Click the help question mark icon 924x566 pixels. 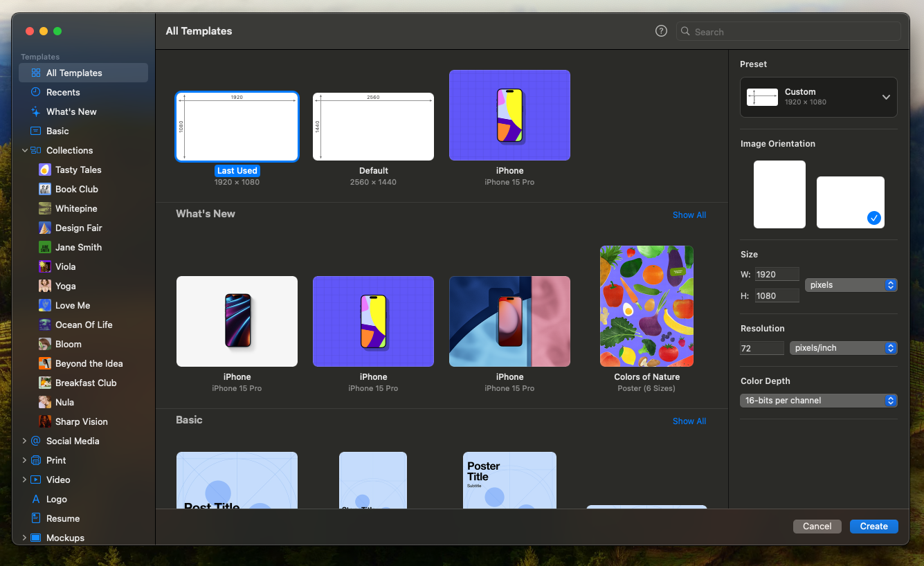(x=661, y=31)
